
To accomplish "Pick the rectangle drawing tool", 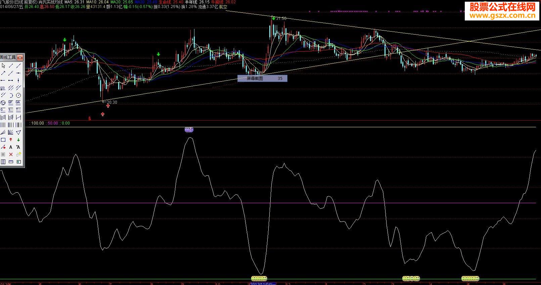I will pyautogui.click(x=3, y=140).
